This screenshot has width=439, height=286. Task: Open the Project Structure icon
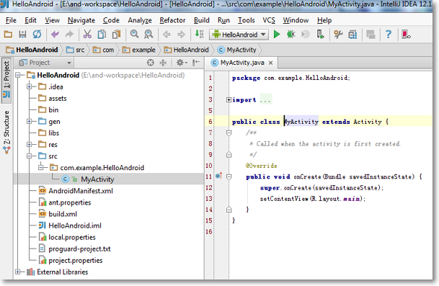click(352, 35)
